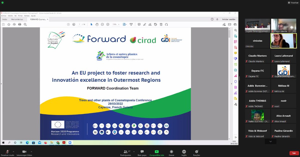Expand participants options arrow
The width and height of the screenshot is (300, 157).
point(134,151)
